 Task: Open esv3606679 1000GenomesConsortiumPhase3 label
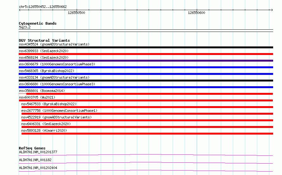57,64
